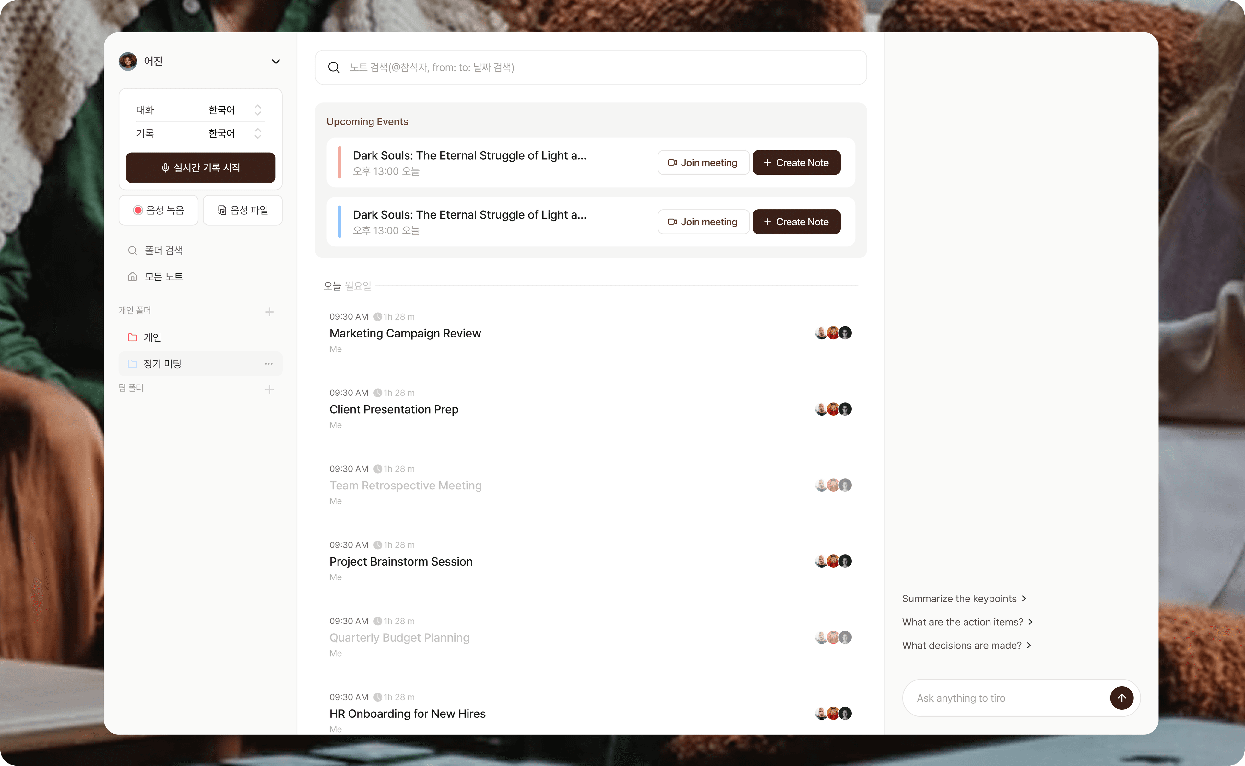Join meeting for the second upcoming event
1245x766 pixels.
click(x=703, y=222)
